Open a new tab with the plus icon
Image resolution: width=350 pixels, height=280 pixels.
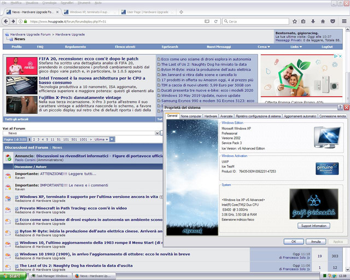pyautogui.click(x=181, y=12)
